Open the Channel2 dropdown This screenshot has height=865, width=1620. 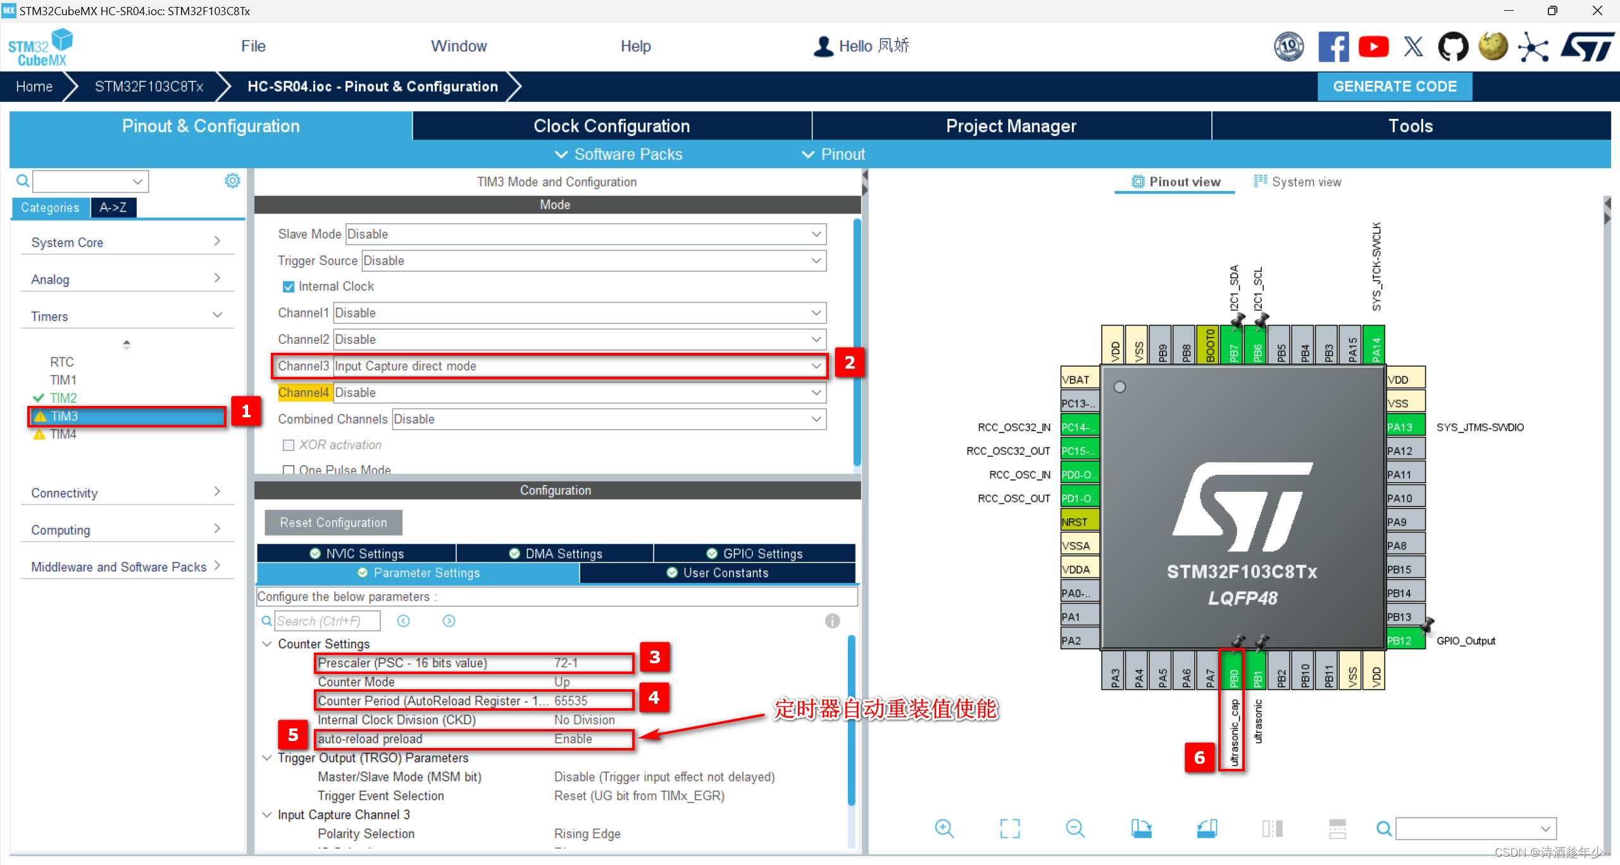click(580, 340)
